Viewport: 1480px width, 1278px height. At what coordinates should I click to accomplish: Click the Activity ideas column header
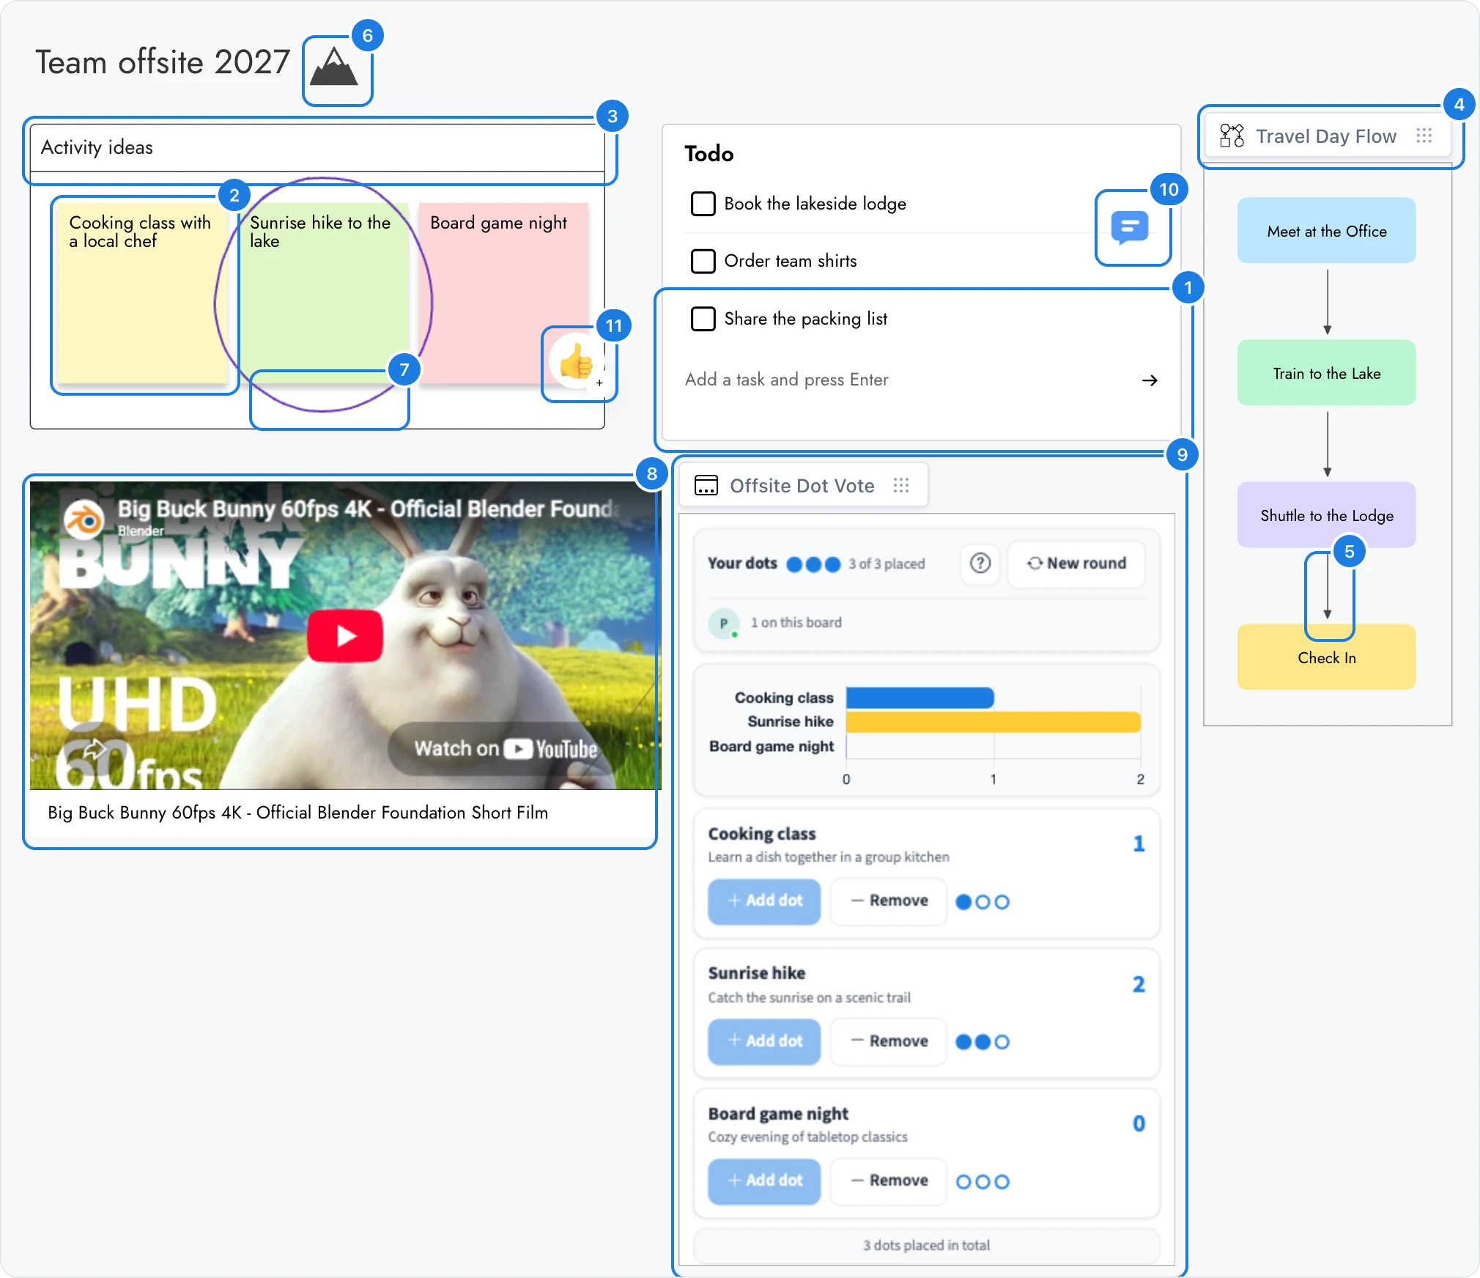(x=317, y=148)
